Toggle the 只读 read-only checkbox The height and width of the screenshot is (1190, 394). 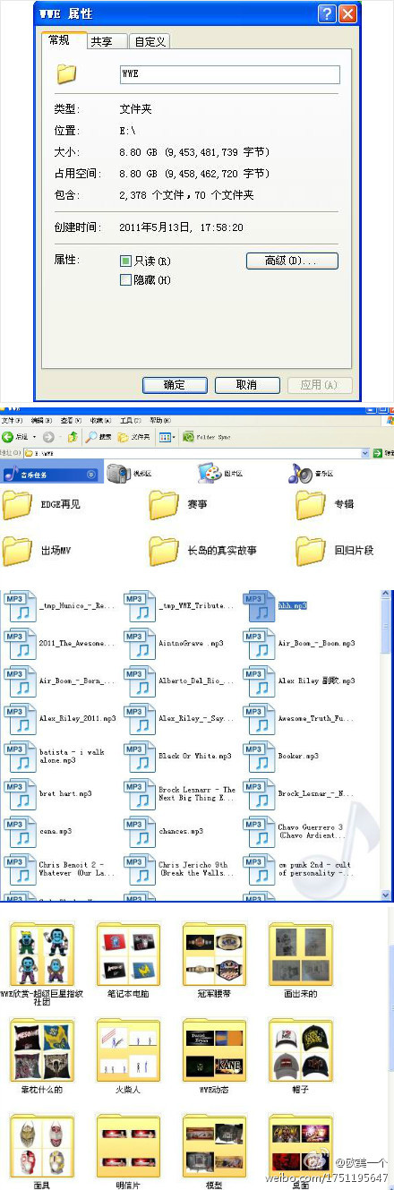[125, 261]
